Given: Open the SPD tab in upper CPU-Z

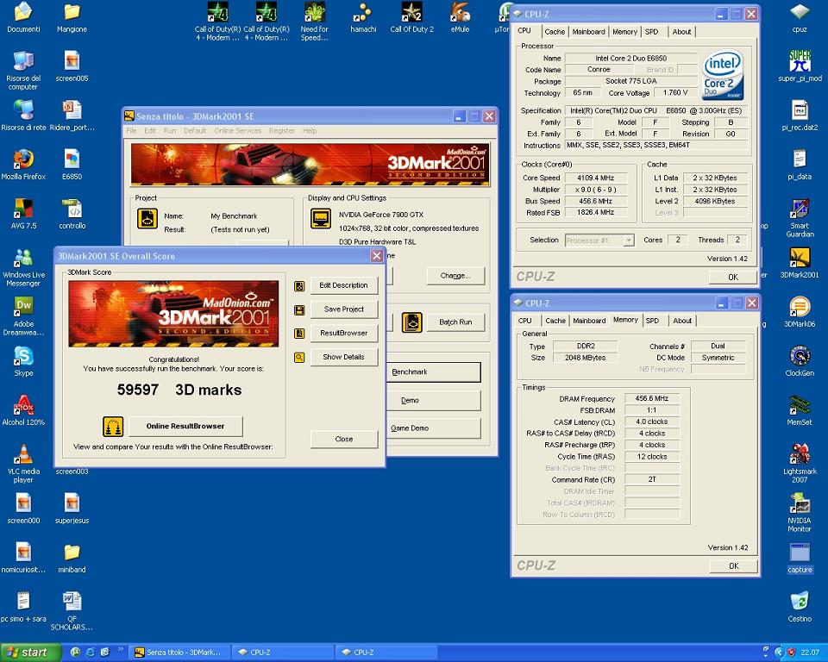Looking at the screenshot, I should tap(652, 32).
